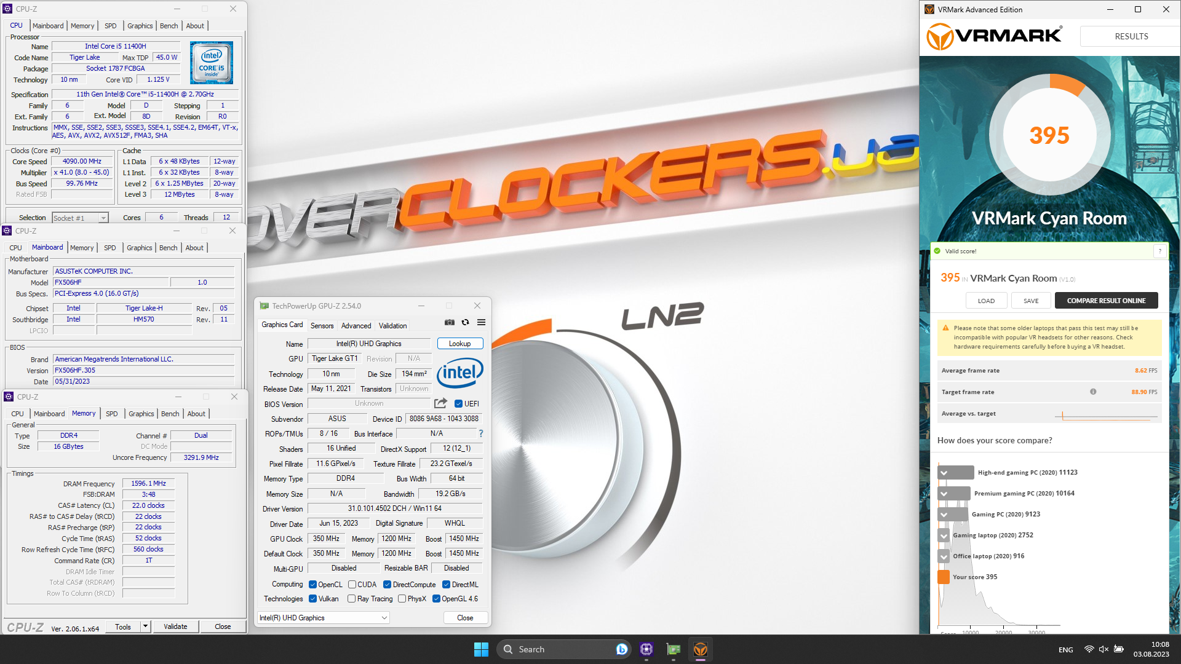The image size is (1181, 664).
Task: Click Your score orange swatch
Action: pyautogui.click(x=944, y=577)
